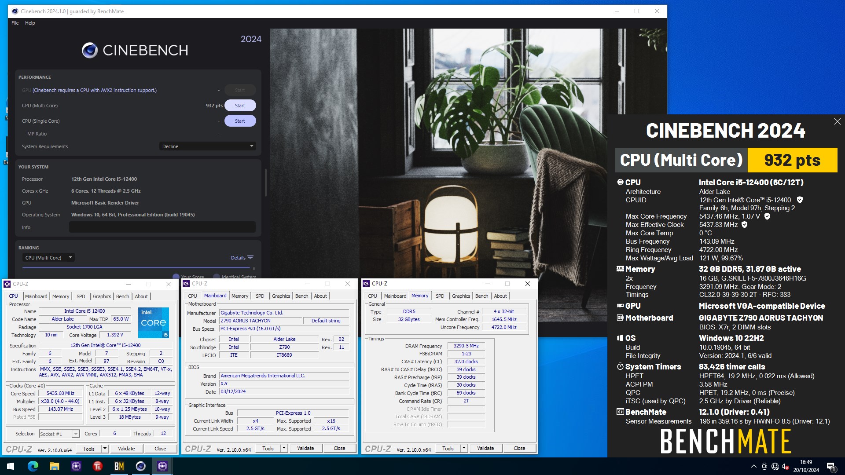This screenshot has width=845, height=475.
Task: Open the notification center with one notification
Action: [x=831, y=466]
